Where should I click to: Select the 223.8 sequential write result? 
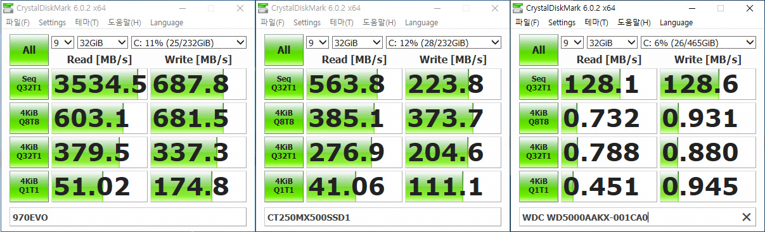pyautogui.click(x=453, y=83)
